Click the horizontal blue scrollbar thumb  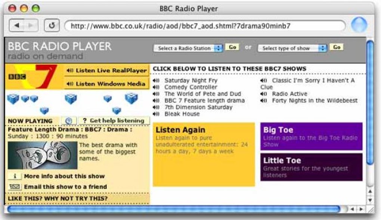(x=173, y=209)
